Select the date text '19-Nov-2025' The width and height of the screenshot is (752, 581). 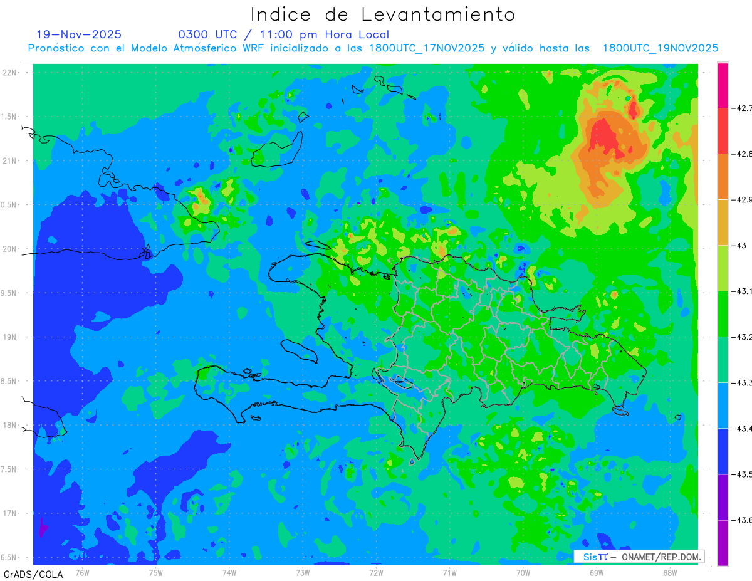click(79, 34)
